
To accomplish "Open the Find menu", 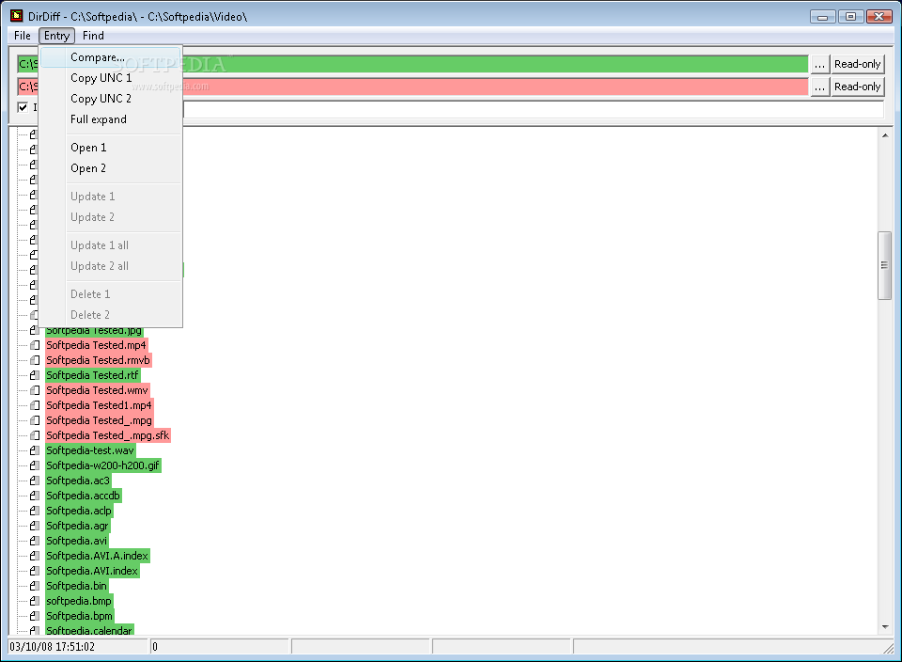I will (x=93, y=35).
